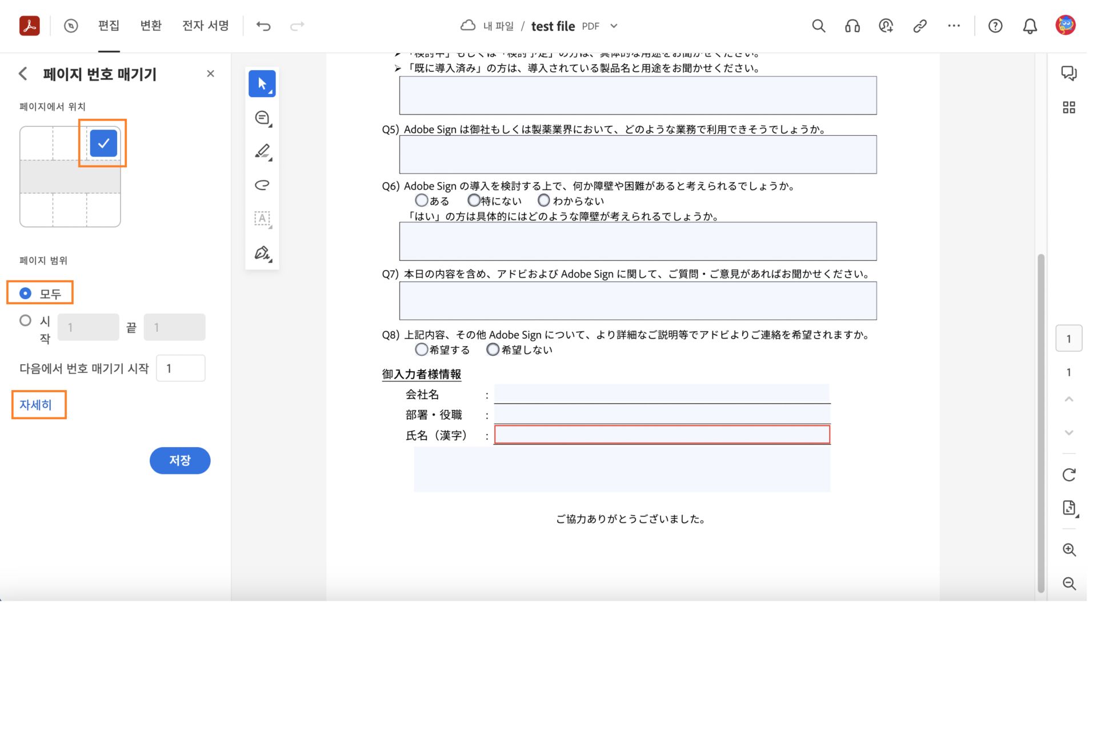Open the user profile avatar
The width and height of the screenshot is (1097, 732).
[x=1066, y=25]
